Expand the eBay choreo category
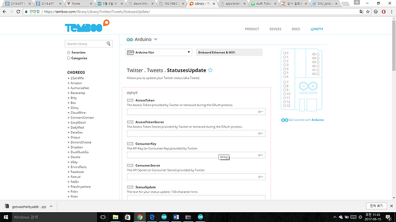 68,162
